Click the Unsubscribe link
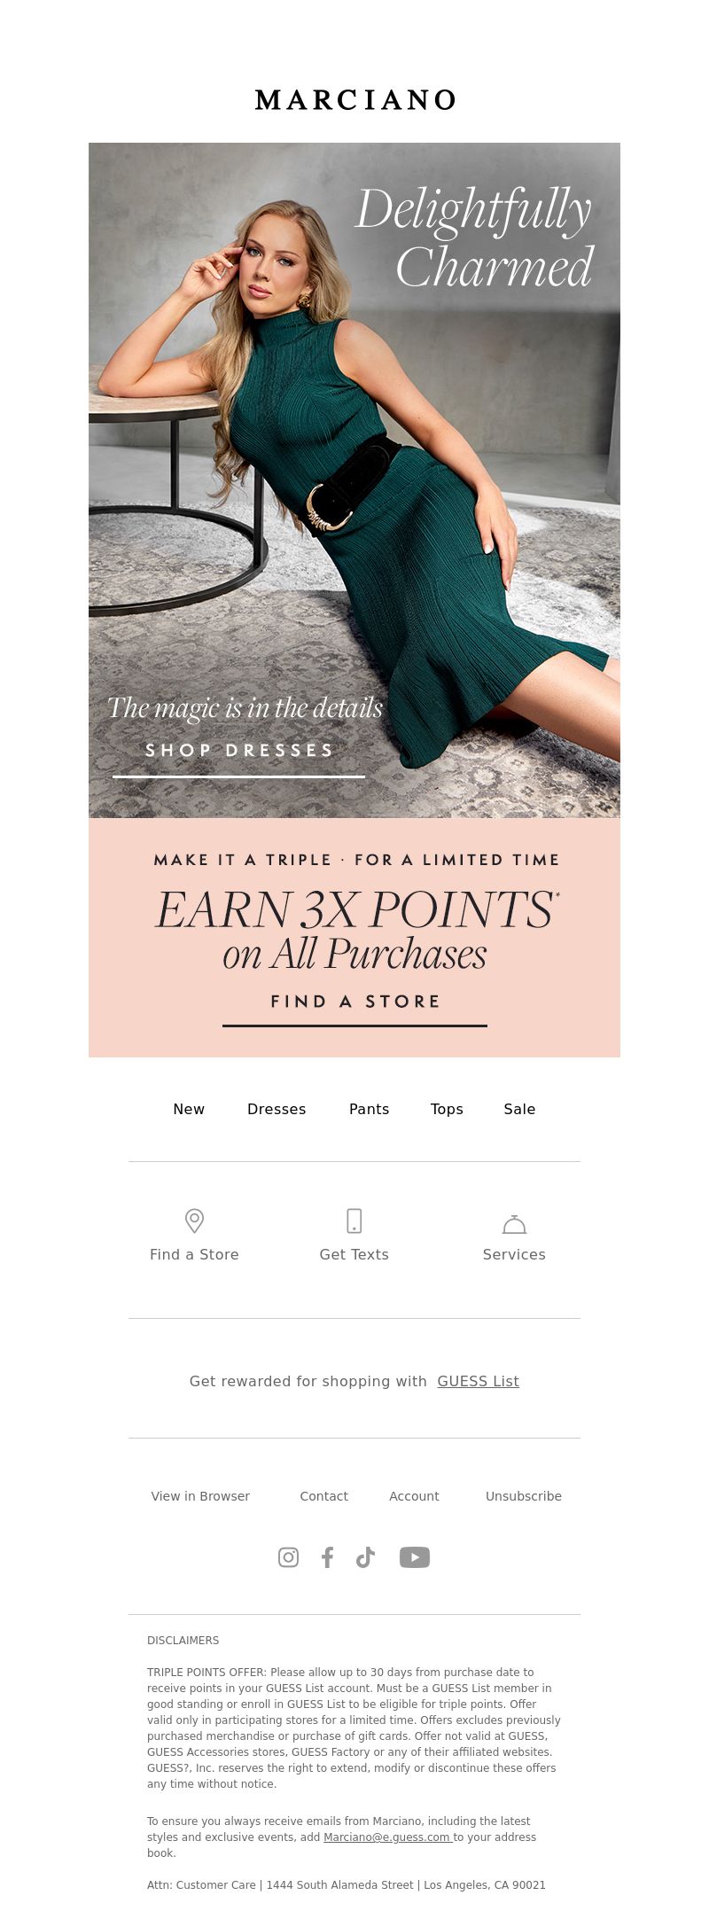Image resolution: width=709 pixels, height=1911 pixels. point(524,1496)
